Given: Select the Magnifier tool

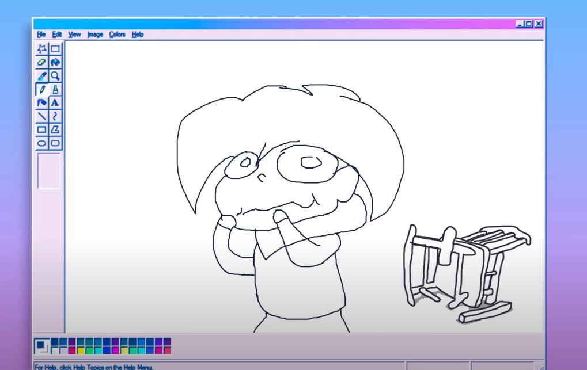Looking at the screenshot, I should click(55, 76).
